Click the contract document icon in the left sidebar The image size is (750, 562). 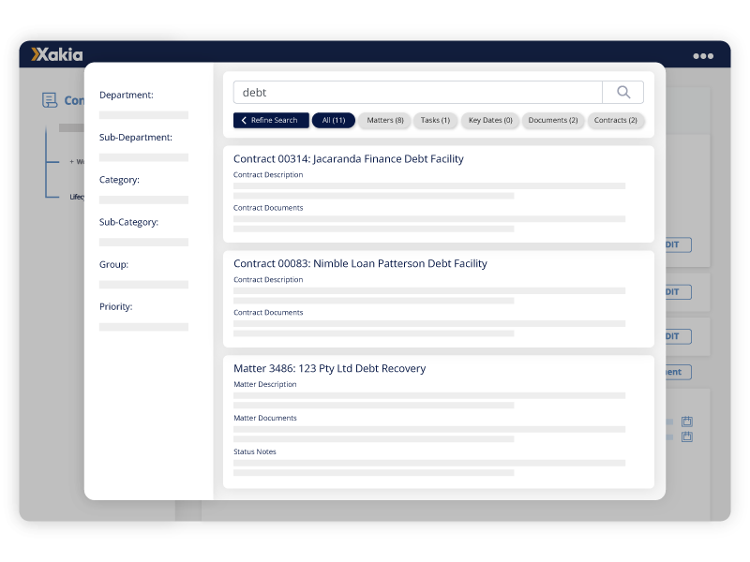pyautogui.click(x=50, y=99)
